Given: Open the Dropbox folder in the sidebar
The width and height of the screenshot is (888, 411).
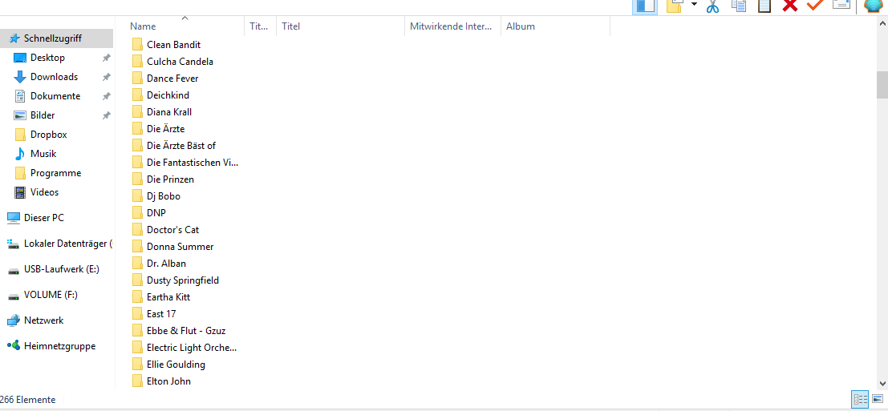Looking at the screenshot, I should [x=49, y=135].
